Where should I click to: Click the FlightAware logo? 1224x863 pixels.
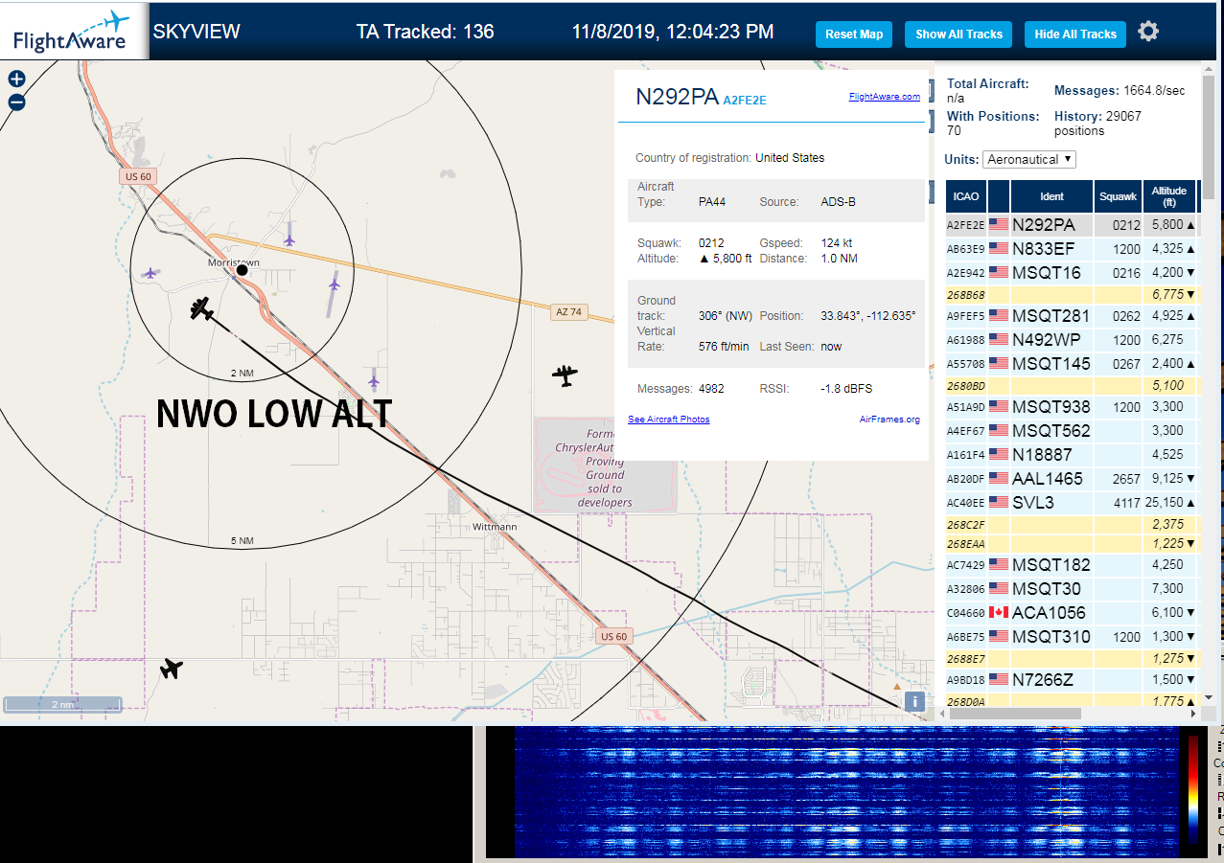point(74,32)
